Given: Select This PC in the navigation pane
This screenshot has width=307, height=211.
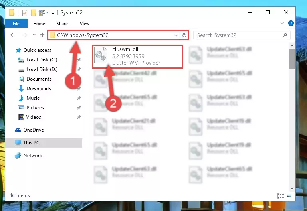Looking at the screenshot, I should 31,143.
